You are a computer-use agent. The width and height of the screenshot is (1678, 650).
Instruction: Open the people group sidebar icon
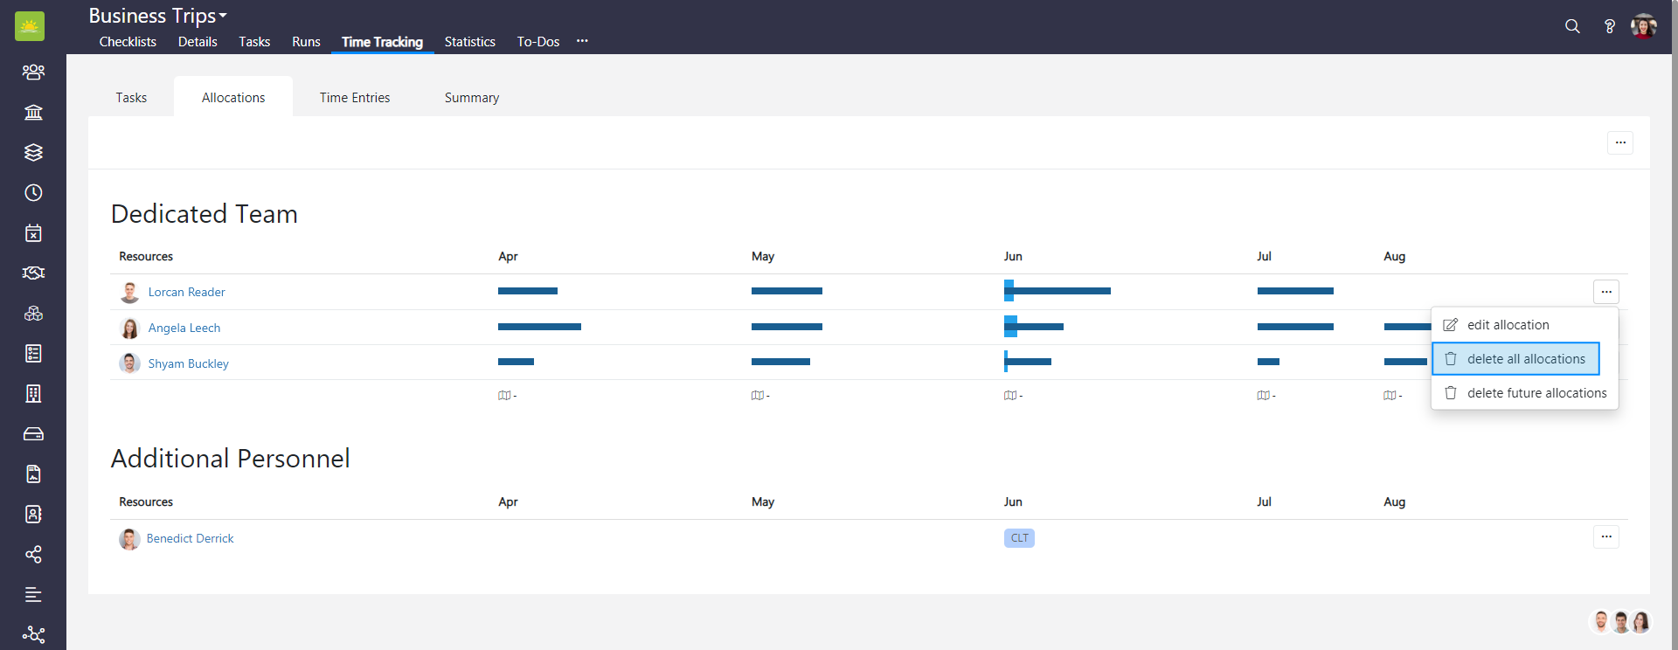[33, 73]
